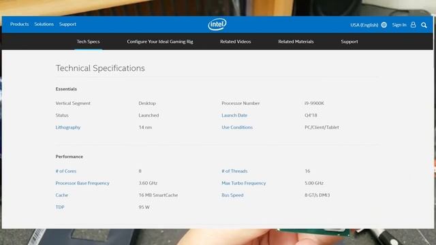Image resolution: width=436 pixels, height=245 pixels.
Task: Click the Technical Specifications heading
Action: coord(100,68)
